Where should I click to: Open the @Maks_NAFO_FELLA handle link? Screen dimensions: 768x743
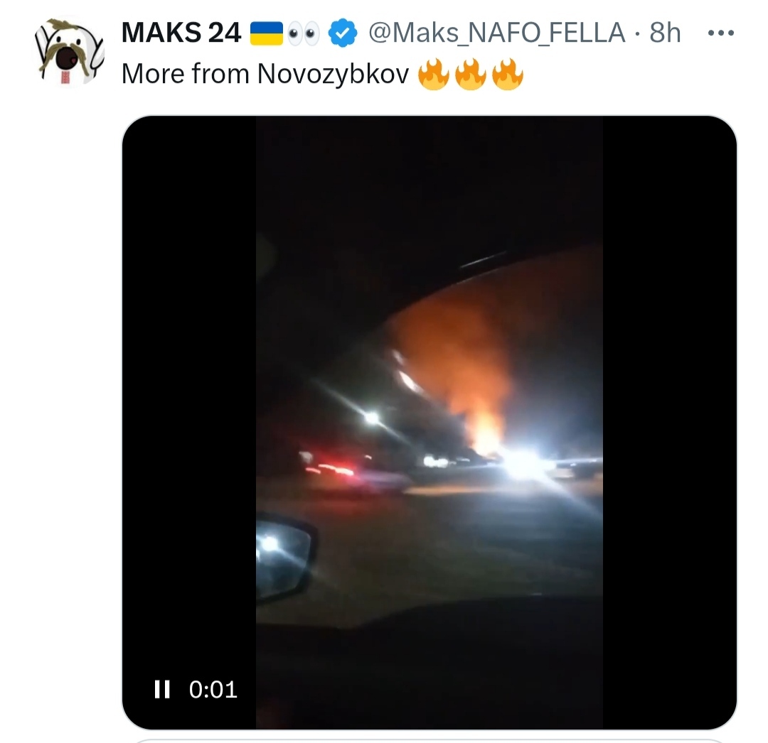point(496,33)
